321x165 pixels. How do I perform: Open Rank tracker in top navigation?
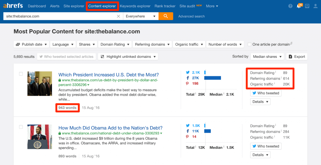coord(165,6)
